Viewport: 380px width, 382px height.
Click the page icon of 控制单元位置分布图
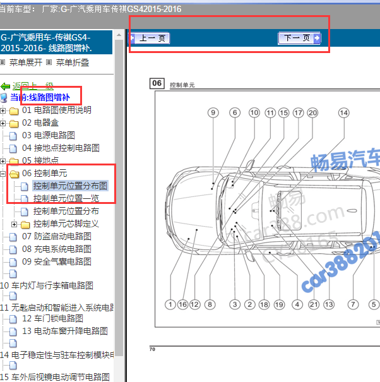click(24, 187)
